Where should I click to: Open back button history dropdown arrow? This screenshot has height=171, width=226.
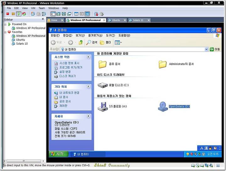65,42
